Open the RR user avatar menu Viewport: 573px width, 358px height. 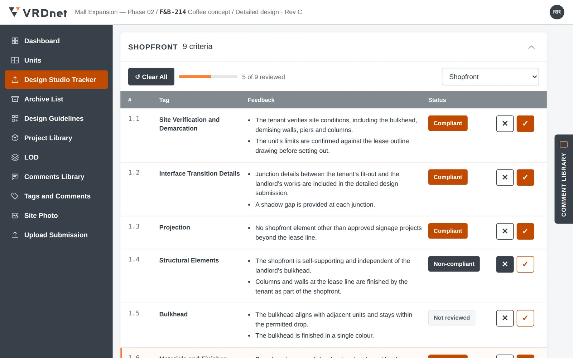(x=557, y=12)
